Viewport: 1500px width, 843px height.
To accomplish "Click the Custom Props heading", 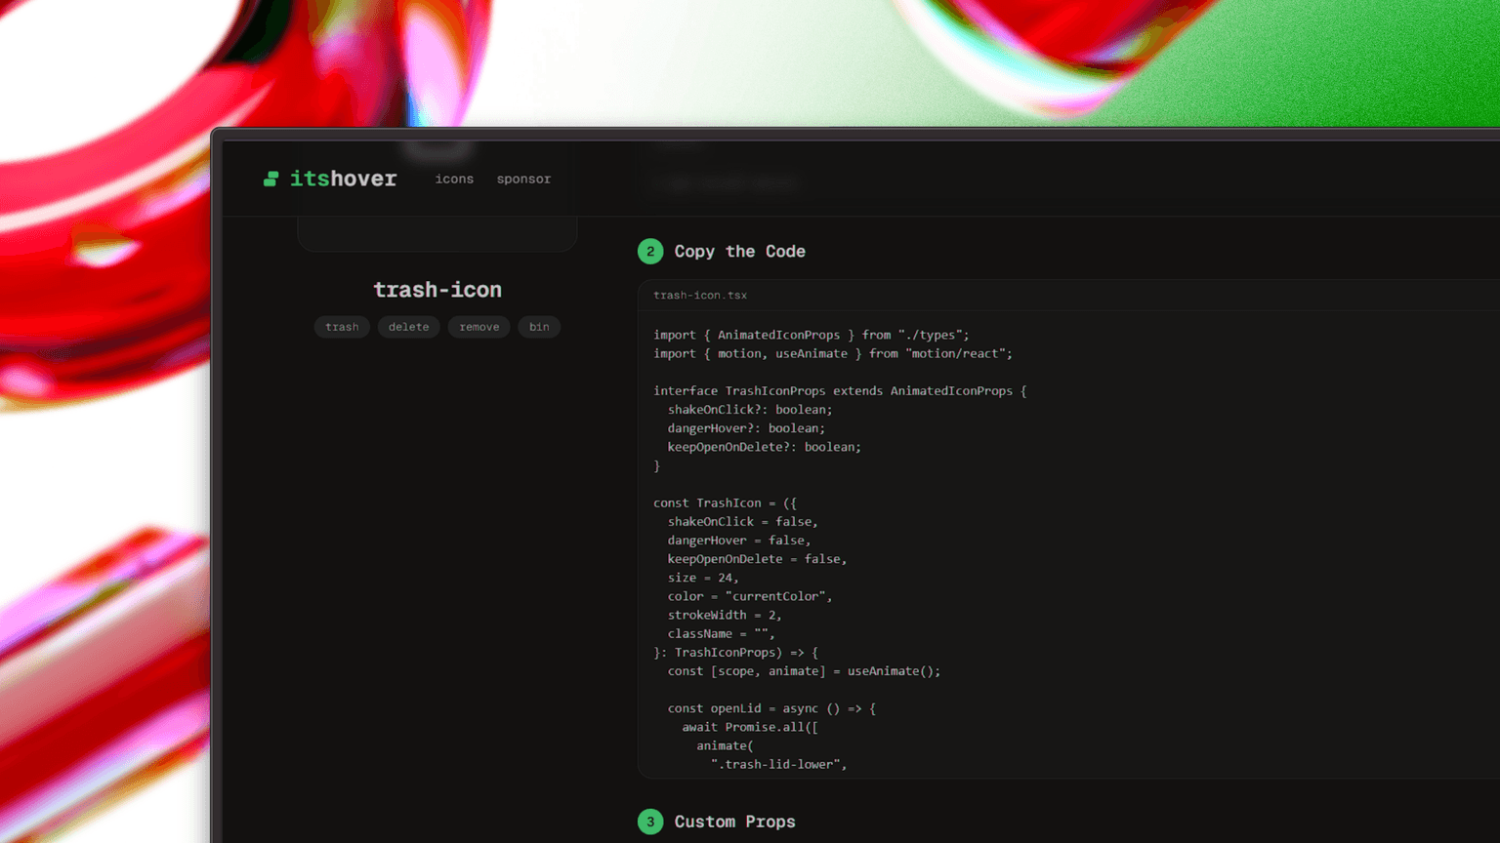I will tap(734, 822).
